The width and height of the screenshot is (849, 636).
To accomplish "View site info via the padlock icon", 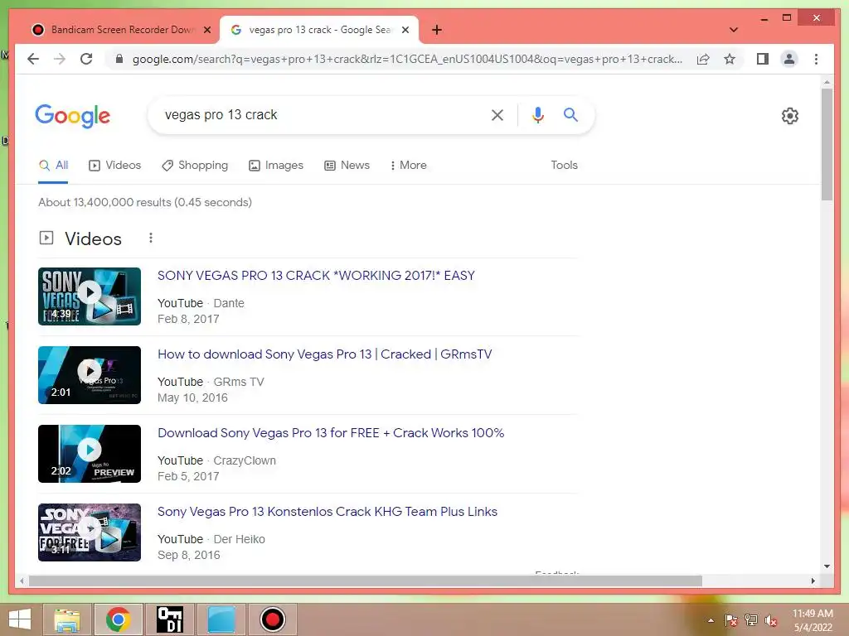I will tap(119, 59).
